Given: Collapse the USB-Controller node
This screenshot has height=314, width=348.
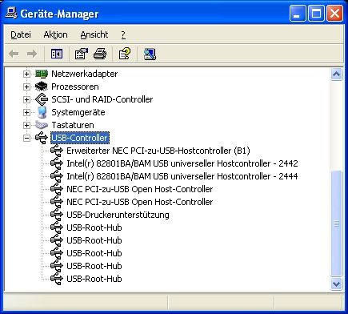Looking at the screenshot, I should 26,138.
